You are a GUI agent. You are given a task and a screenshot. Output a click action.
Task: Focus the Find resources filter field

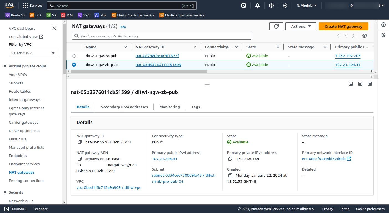pyautogui.click(x=162, y=36)
